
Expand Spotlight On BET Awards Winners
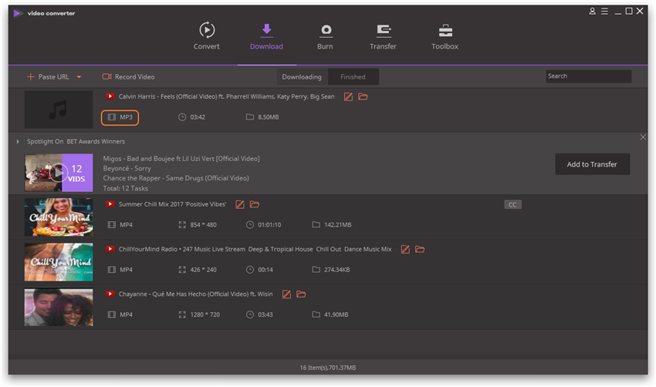point(18,142)
